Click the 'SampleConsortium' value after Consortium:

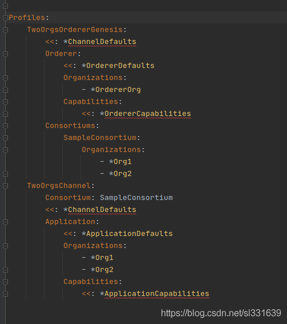136,197
